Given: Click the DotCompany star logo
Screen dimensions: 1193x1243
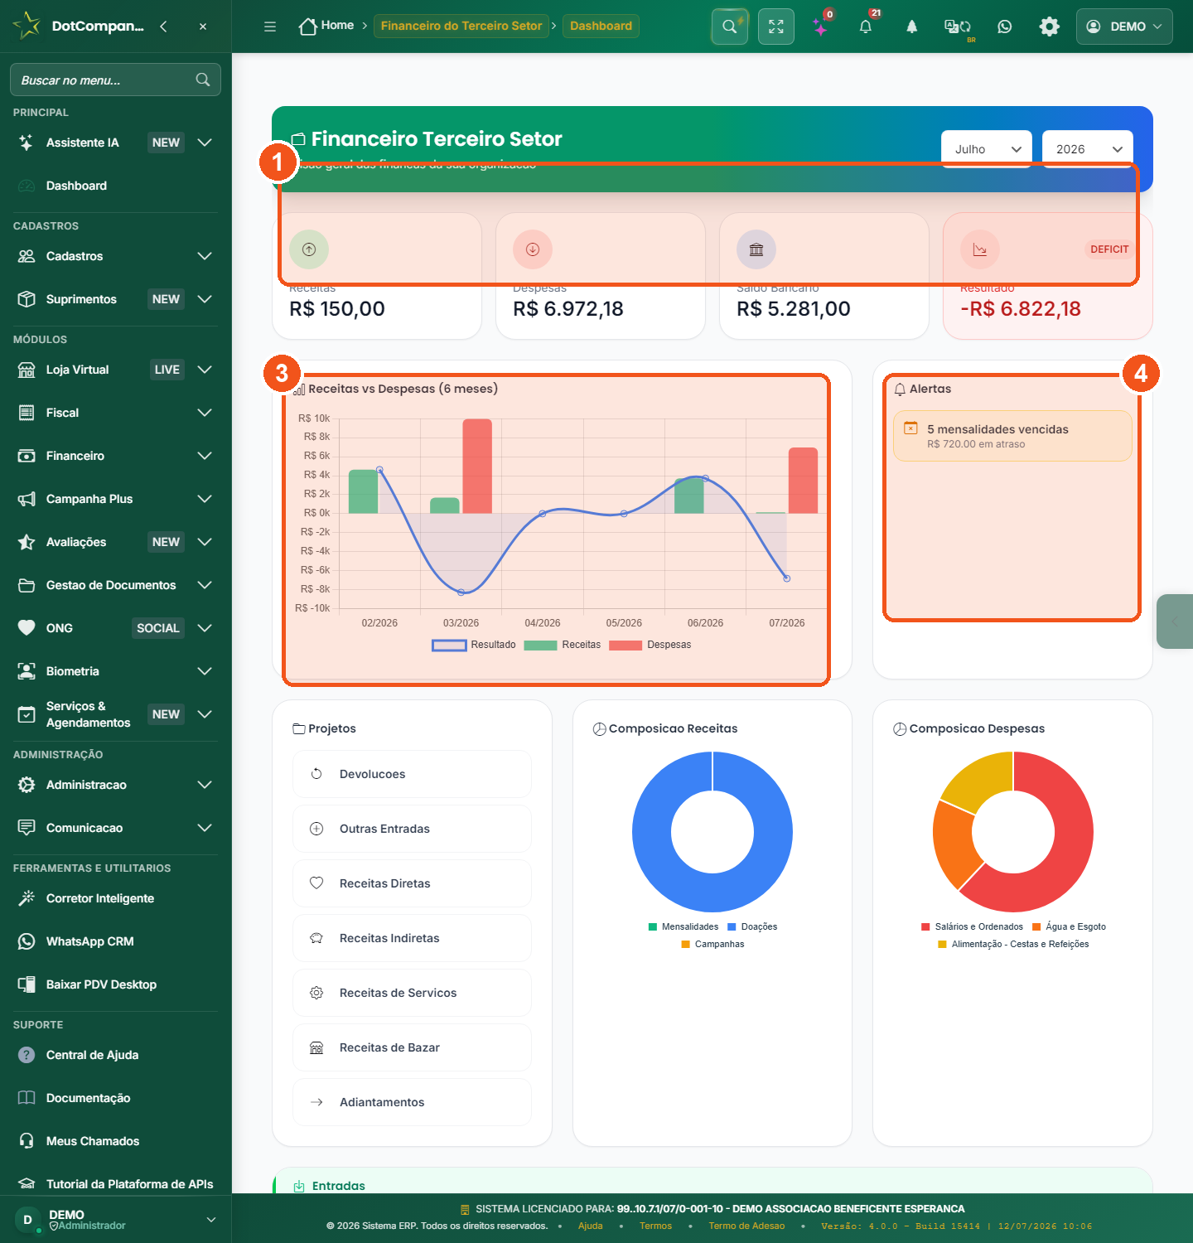Looking at the screenshot, I should 27,26.
